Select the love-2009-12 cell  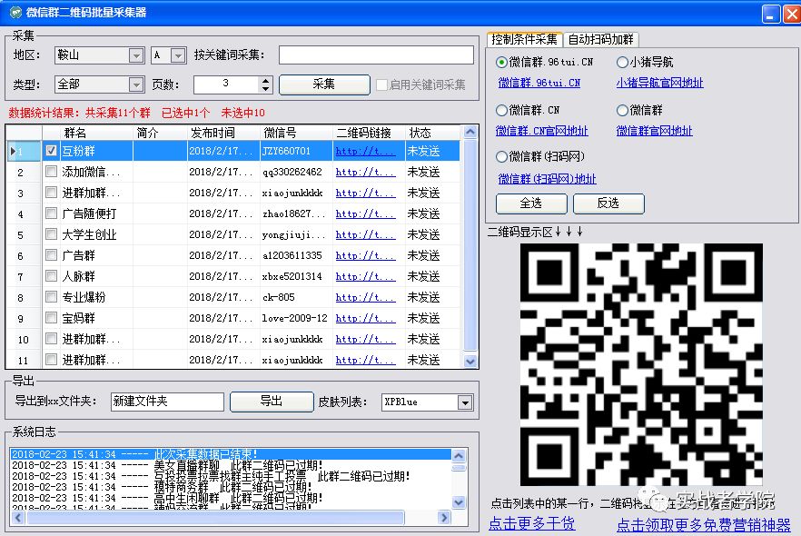tap(296, 318)
